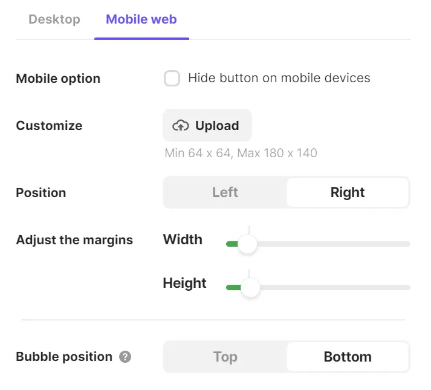This screenshot has width=431, height=390.
Task: Set Position to Right
Action: click(x=348, y=192)
